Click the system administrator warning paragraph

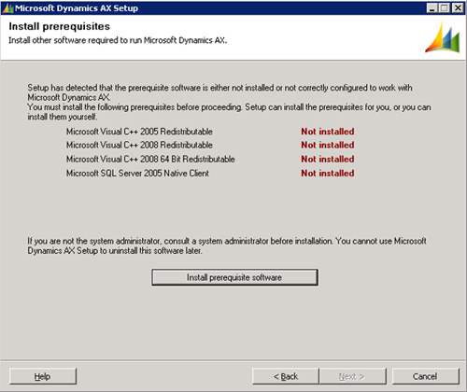pyautogui.click(x=227, y=245)
